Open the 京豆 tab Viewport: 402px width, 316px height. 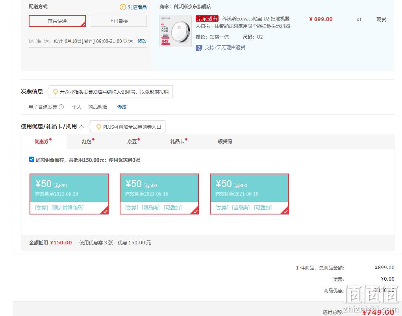click(x=132, y=141)
